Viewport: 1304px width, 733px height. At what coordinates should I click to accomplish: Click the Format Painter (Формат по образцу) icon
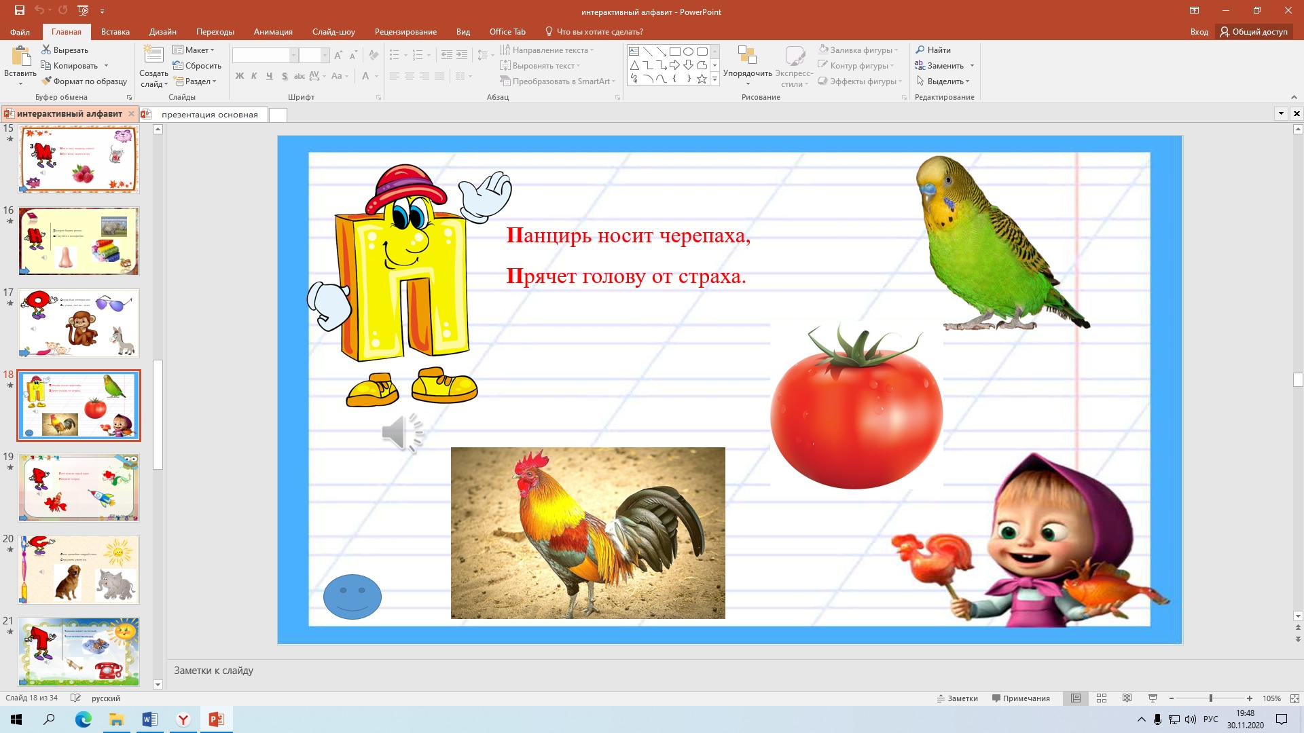[x=46, y=81]
